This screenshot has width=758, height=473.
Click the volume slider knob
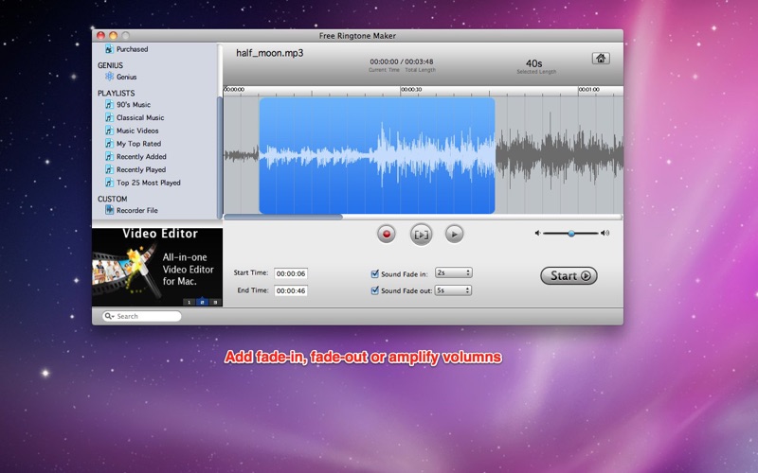coord(571,233)
